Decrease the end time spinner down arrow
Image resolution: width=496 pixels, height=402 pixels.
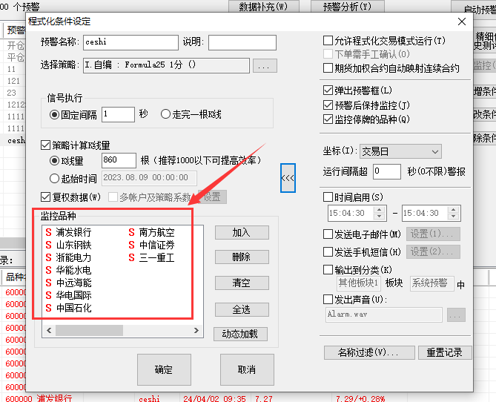454,217
